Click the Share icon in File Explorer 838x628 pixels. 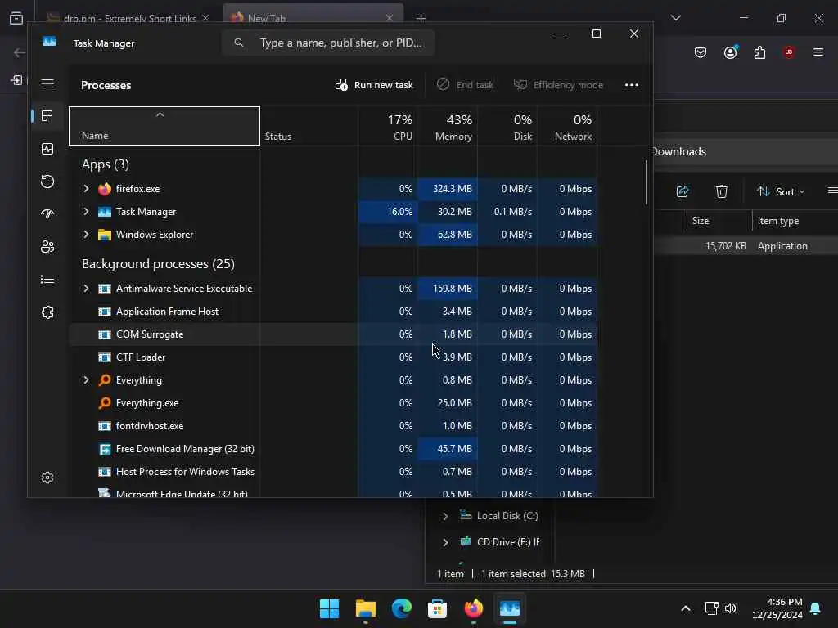pos(683,191)
